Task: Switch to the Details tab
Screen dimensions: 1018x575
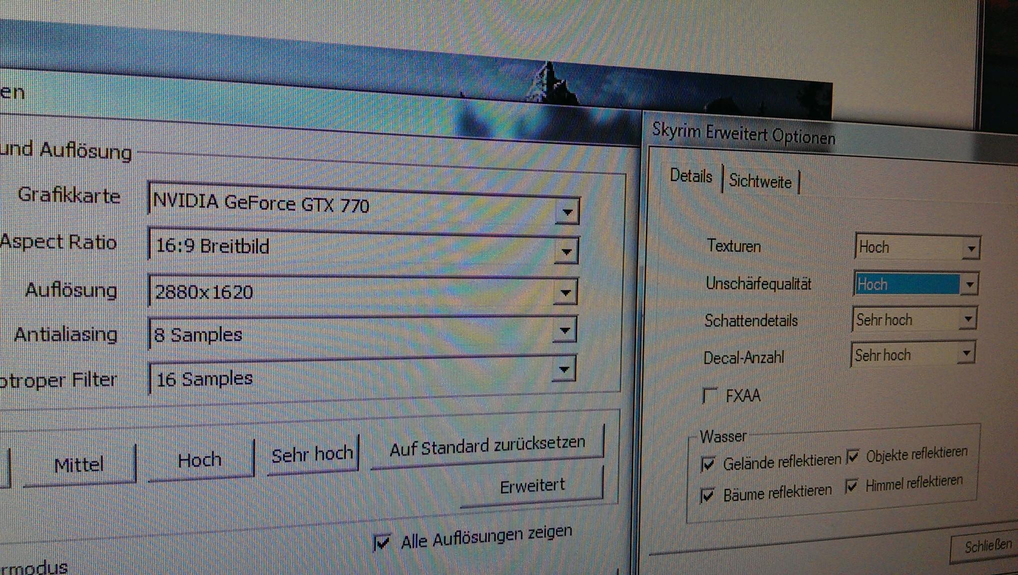Action: [691, 176]
